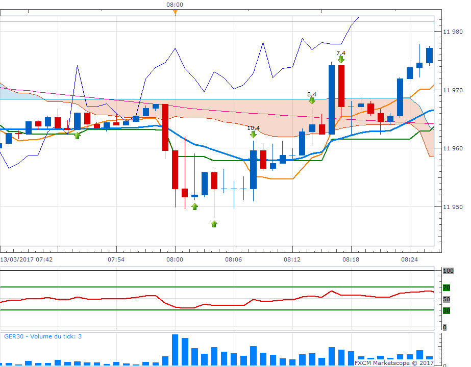
Task: Click the green up arrow near 07:46 candles
Action: tap(77, 136)
